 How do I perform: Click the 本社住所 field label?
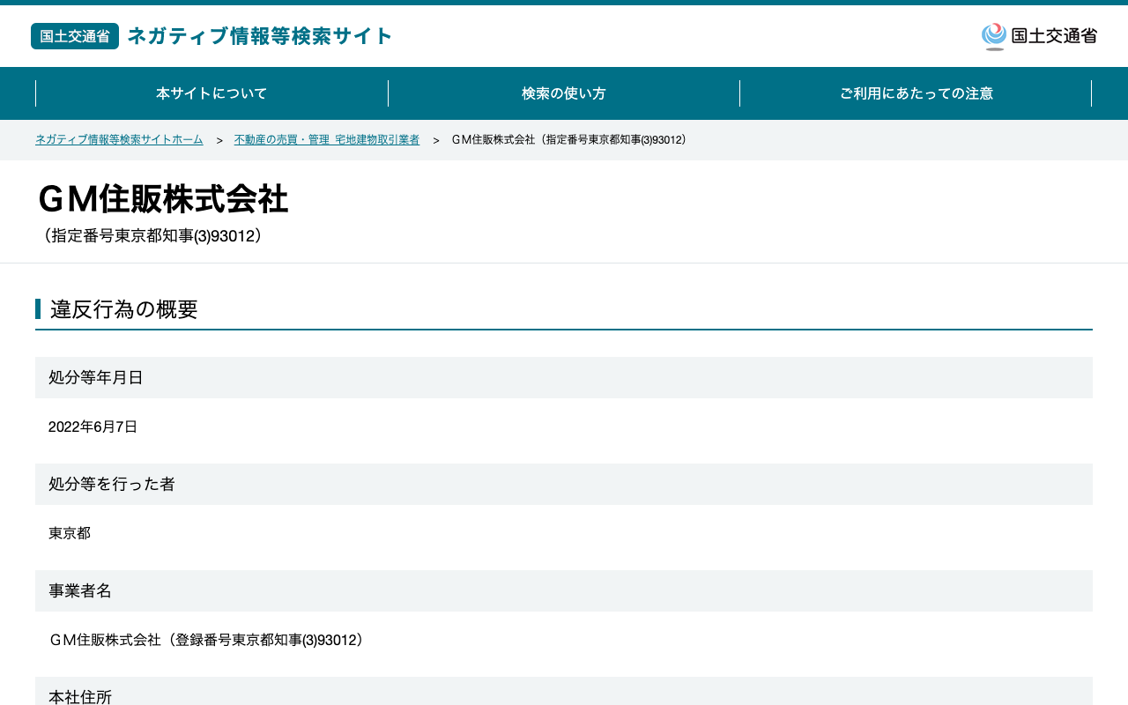tap(80, 697)
